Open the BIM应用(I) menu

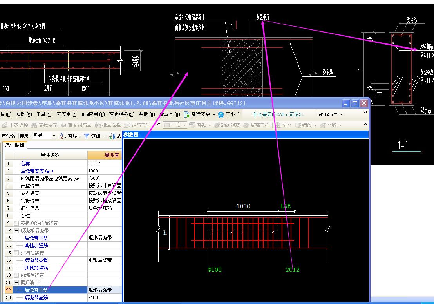click(x=93, y=114)
